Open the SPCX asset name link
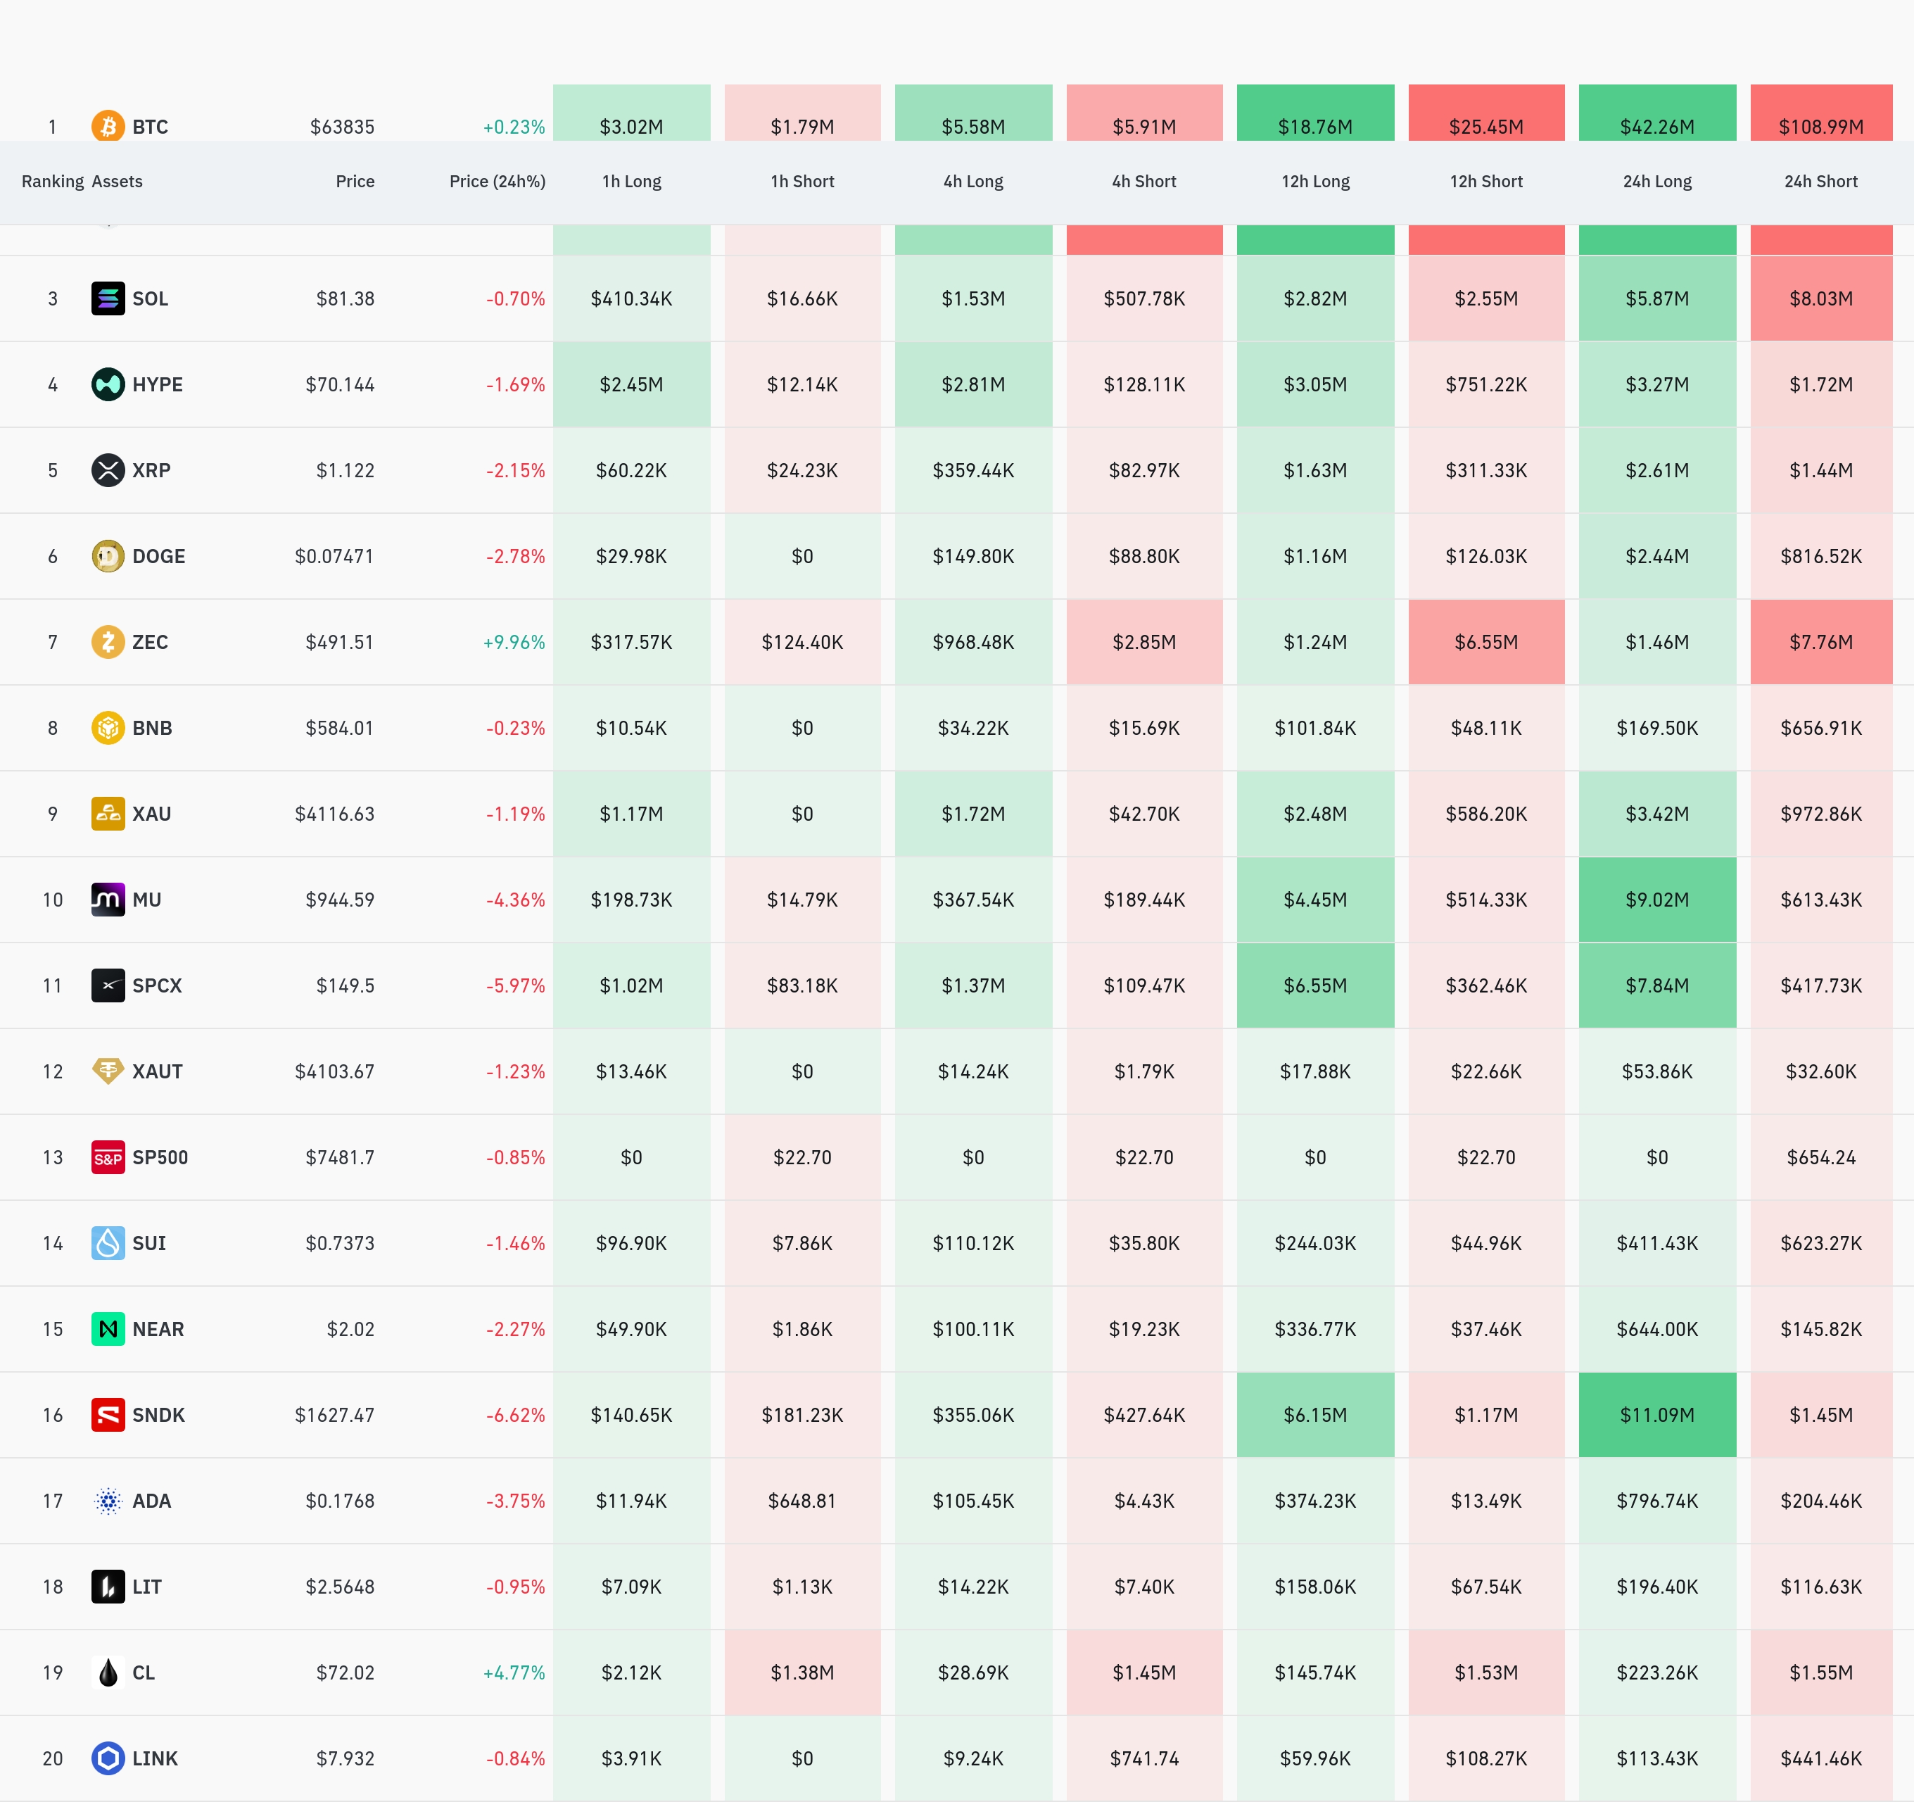The image size is (1914, 1802). 157,985
